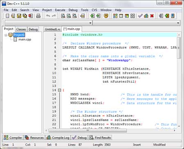Click the Print toolbar icon
The height and width of the screenshot is (149, 184).
(x=38, y=16)
